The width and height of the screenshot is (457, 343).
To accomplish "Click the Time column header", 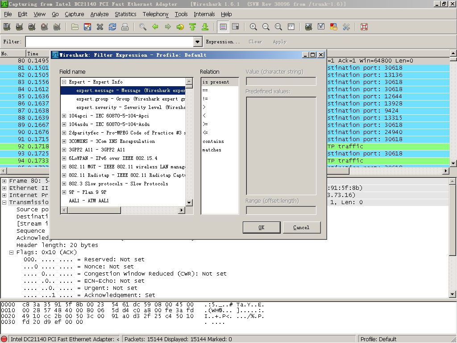I will click(x=38, y=54).
